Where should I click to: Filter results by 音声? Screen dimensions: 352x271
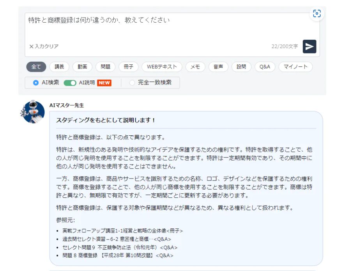coord(218,67)
